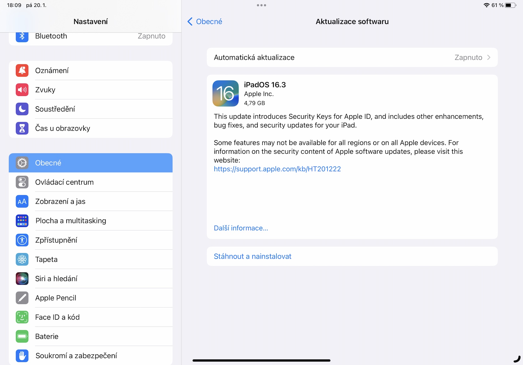Tap the Zpřístupnění accessibility icon
This screenshot has height=365, width=523.
22,240
